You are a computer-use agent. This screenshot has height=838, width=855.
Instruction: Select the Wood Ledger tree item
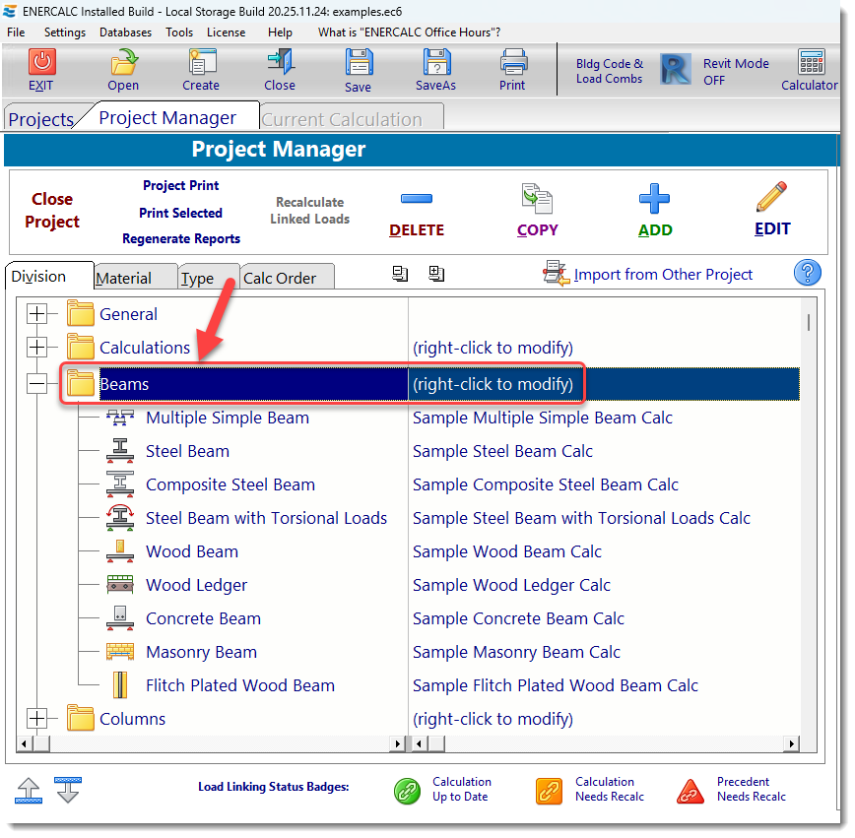click(x=196, y=585)
